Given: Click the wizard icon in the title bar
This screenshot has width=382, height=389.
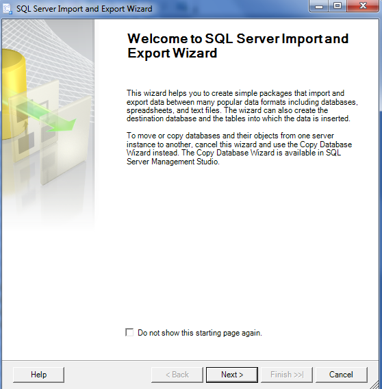Looking at the screenshot, I should click(x=7, y=8).
